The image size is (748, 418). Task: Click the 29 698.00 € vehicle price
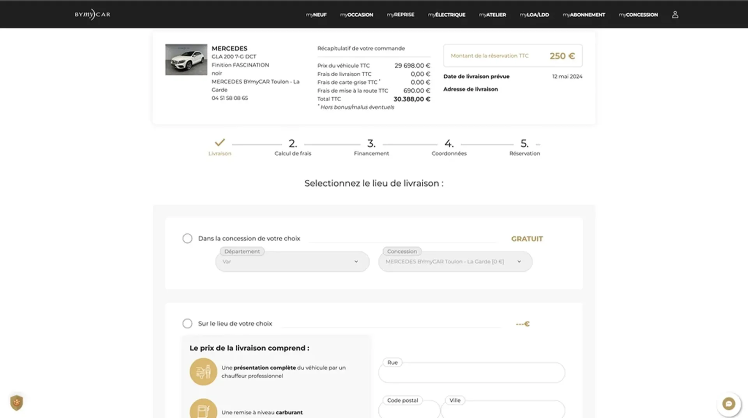412,66
